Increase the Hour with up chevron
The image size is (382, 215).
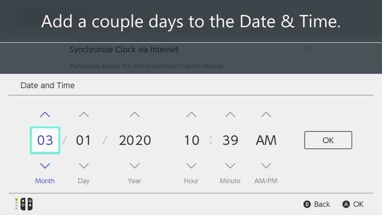[x=191, y=115]
